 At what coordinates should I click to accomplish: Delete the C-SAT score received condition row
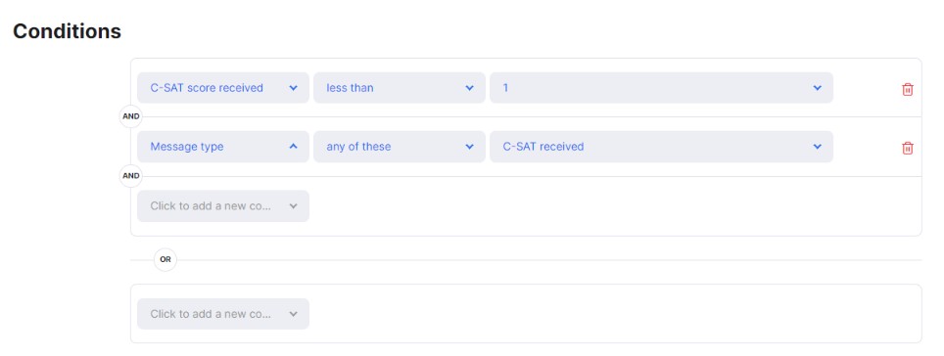point(907,89)
